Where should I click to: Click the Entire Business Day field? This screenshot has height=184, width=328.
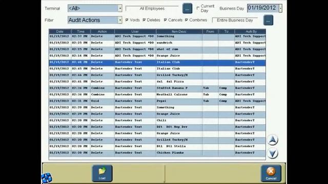[x=235, y=20]
